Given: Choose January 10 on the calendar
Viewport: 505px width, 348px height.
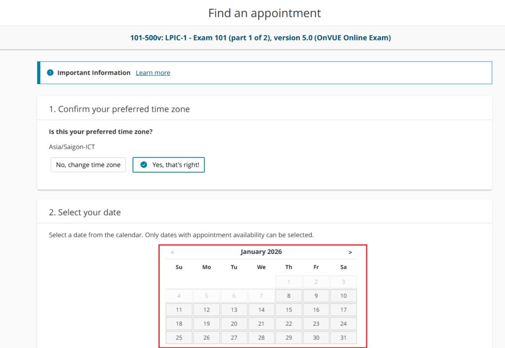Looking at the screenshot, I should point(343,296).
